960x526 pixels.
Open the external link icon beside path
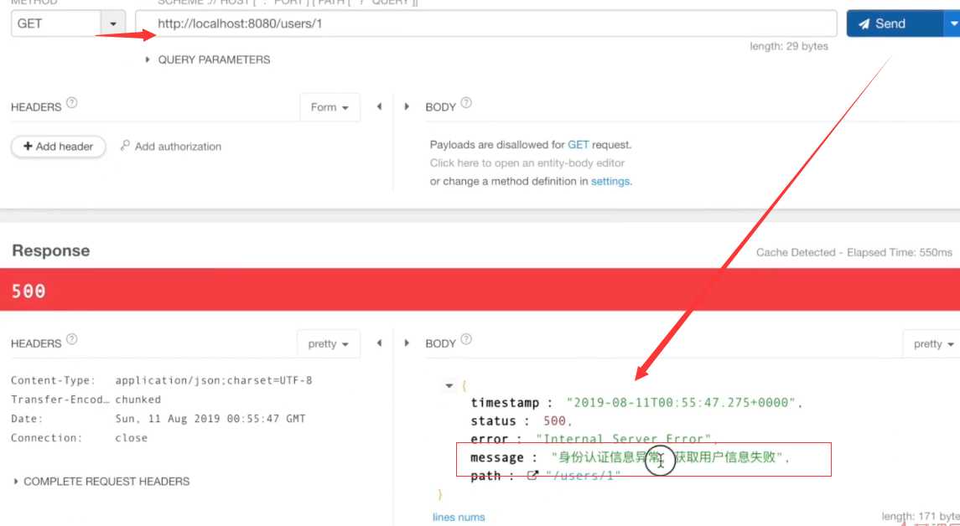pos(532,475)
